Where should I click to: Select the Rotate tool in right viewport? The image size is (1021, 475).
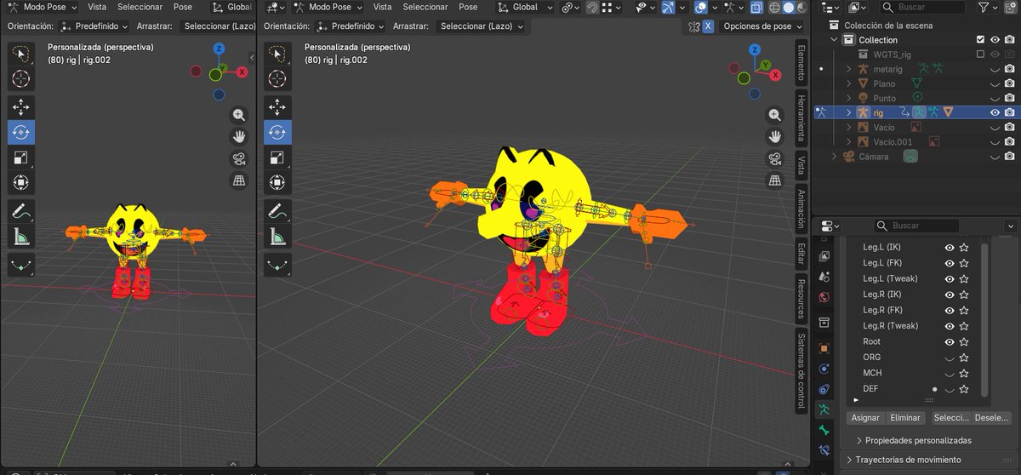pos(277,132)
